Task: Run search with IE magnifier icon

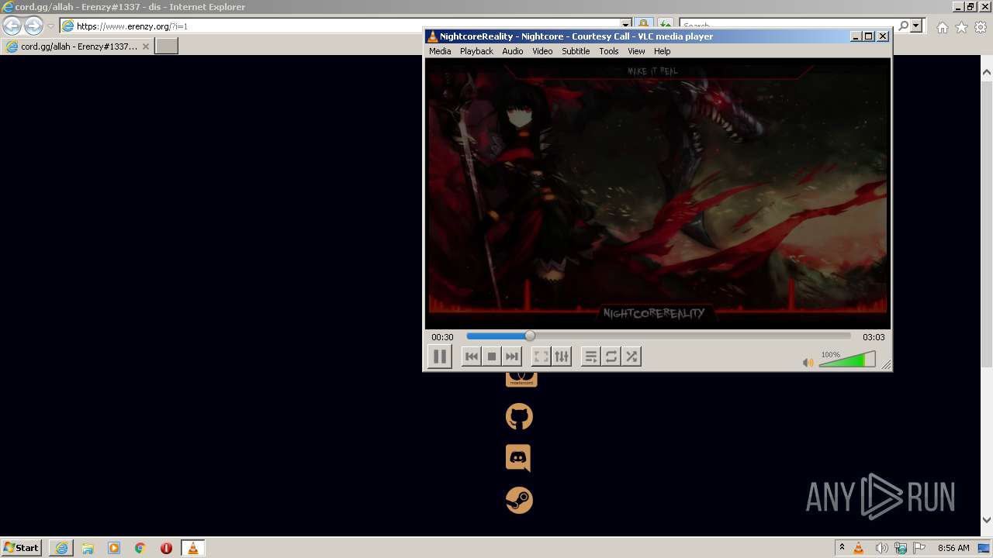Action: (x=903, y=26)
